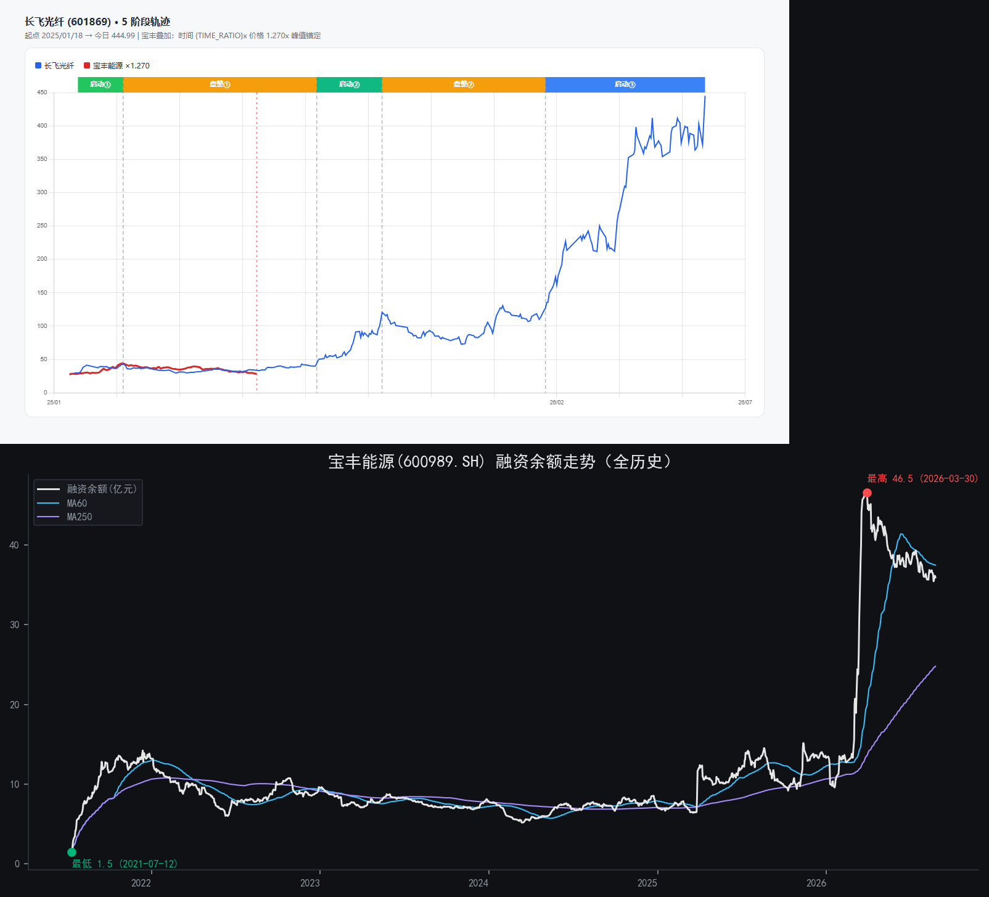
Task: Click the 2026 year axis label
Action: click(x=816, y=883)
